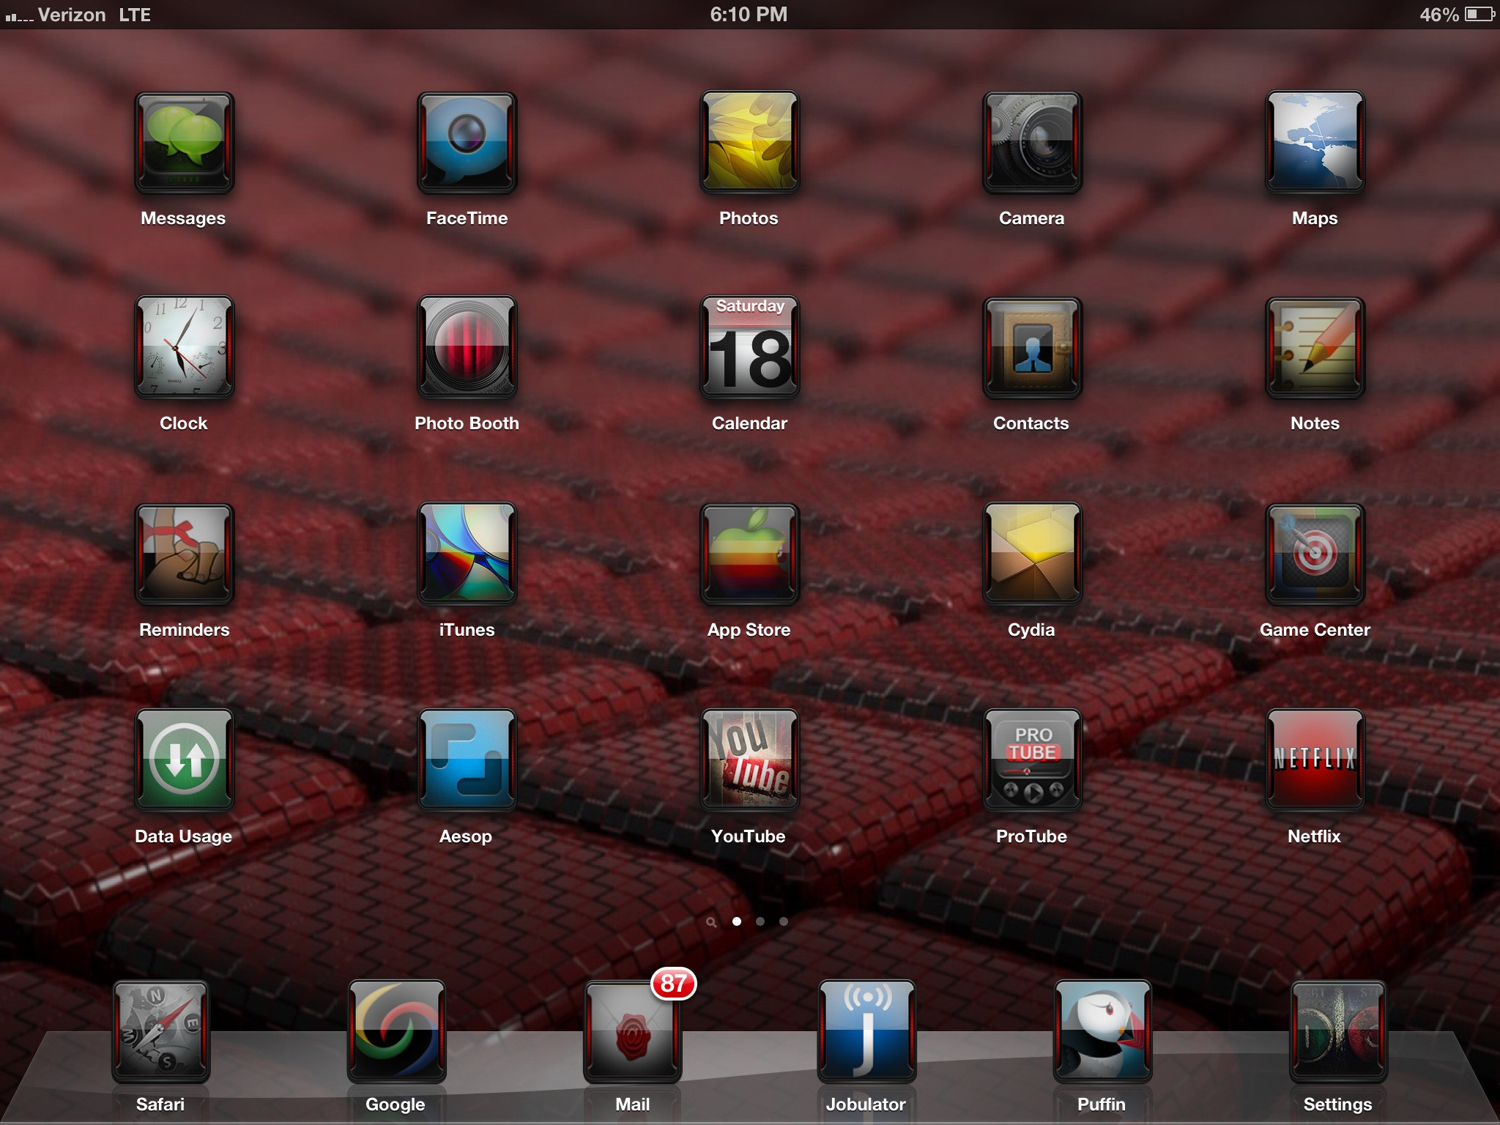Image resolution: width=1500 pixels, height=1125 pixels.
Task: Open the Maps app
Action: [x=1315, y=143]
